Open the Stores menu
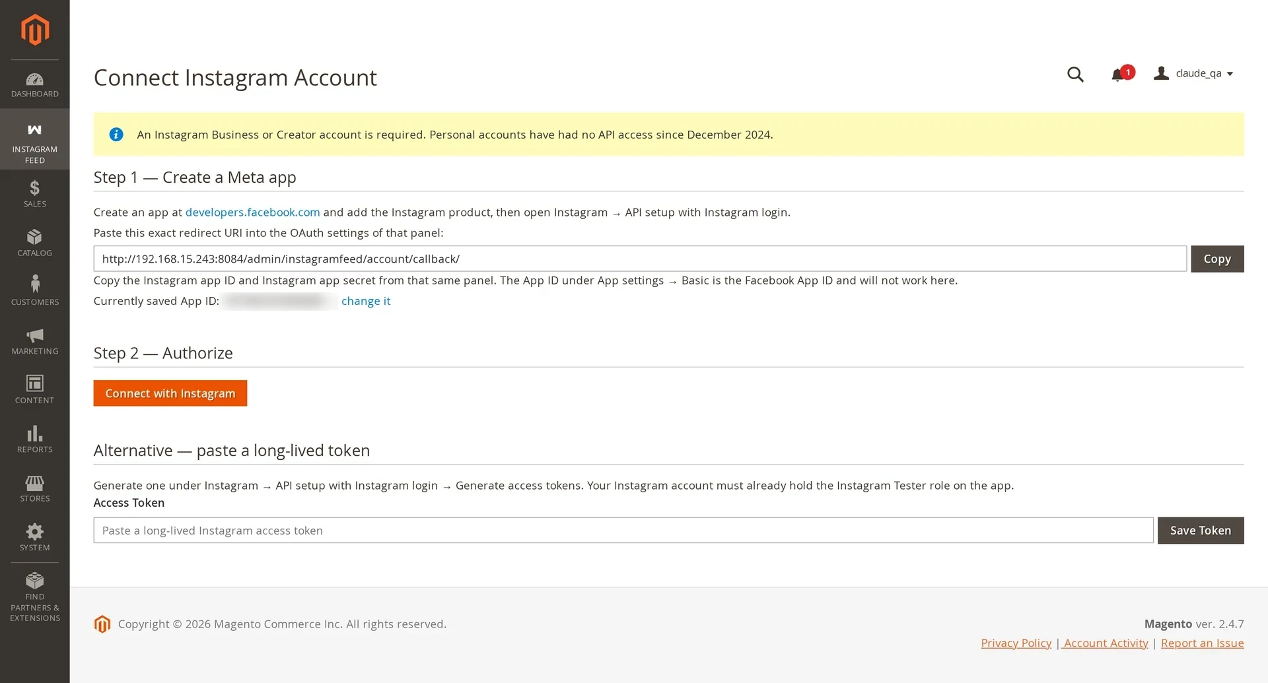This screenshot has height=683, width=1268. (x=35, y=488)
